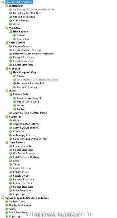
Task: Click grey icon of Set Diskpart BIOS Compatibility Mode under Initialization
Action: pyautogui.click(x=10, y=9)
